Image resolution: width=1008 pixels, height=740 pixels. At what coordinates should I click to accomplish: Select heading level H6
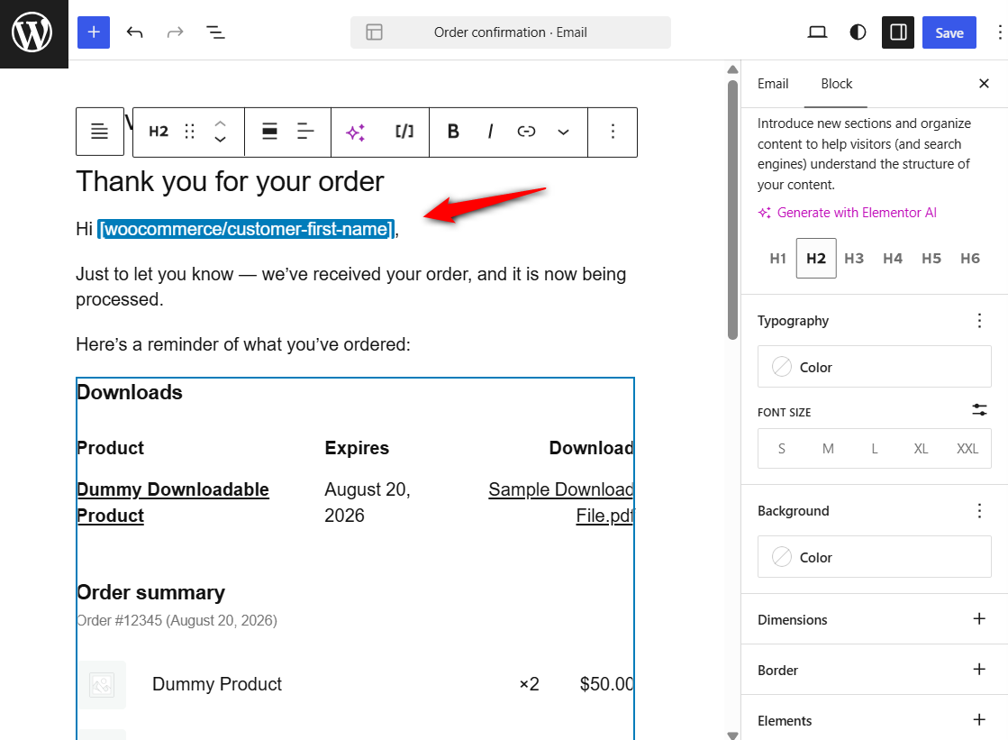tap(970, 258)
